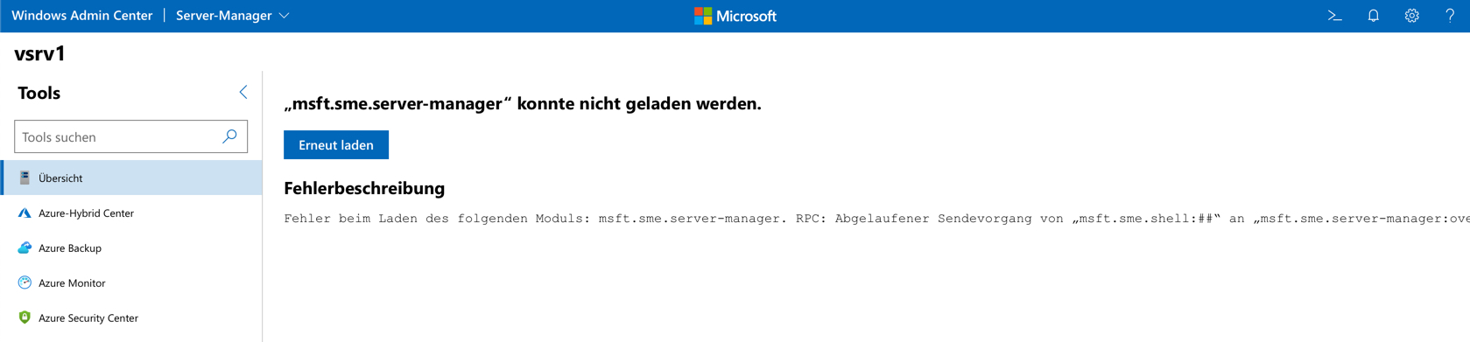The height and width of the screenshot is (342, 1470).
Task: Click the Microsoft logo
Action: tap(735, 16)
